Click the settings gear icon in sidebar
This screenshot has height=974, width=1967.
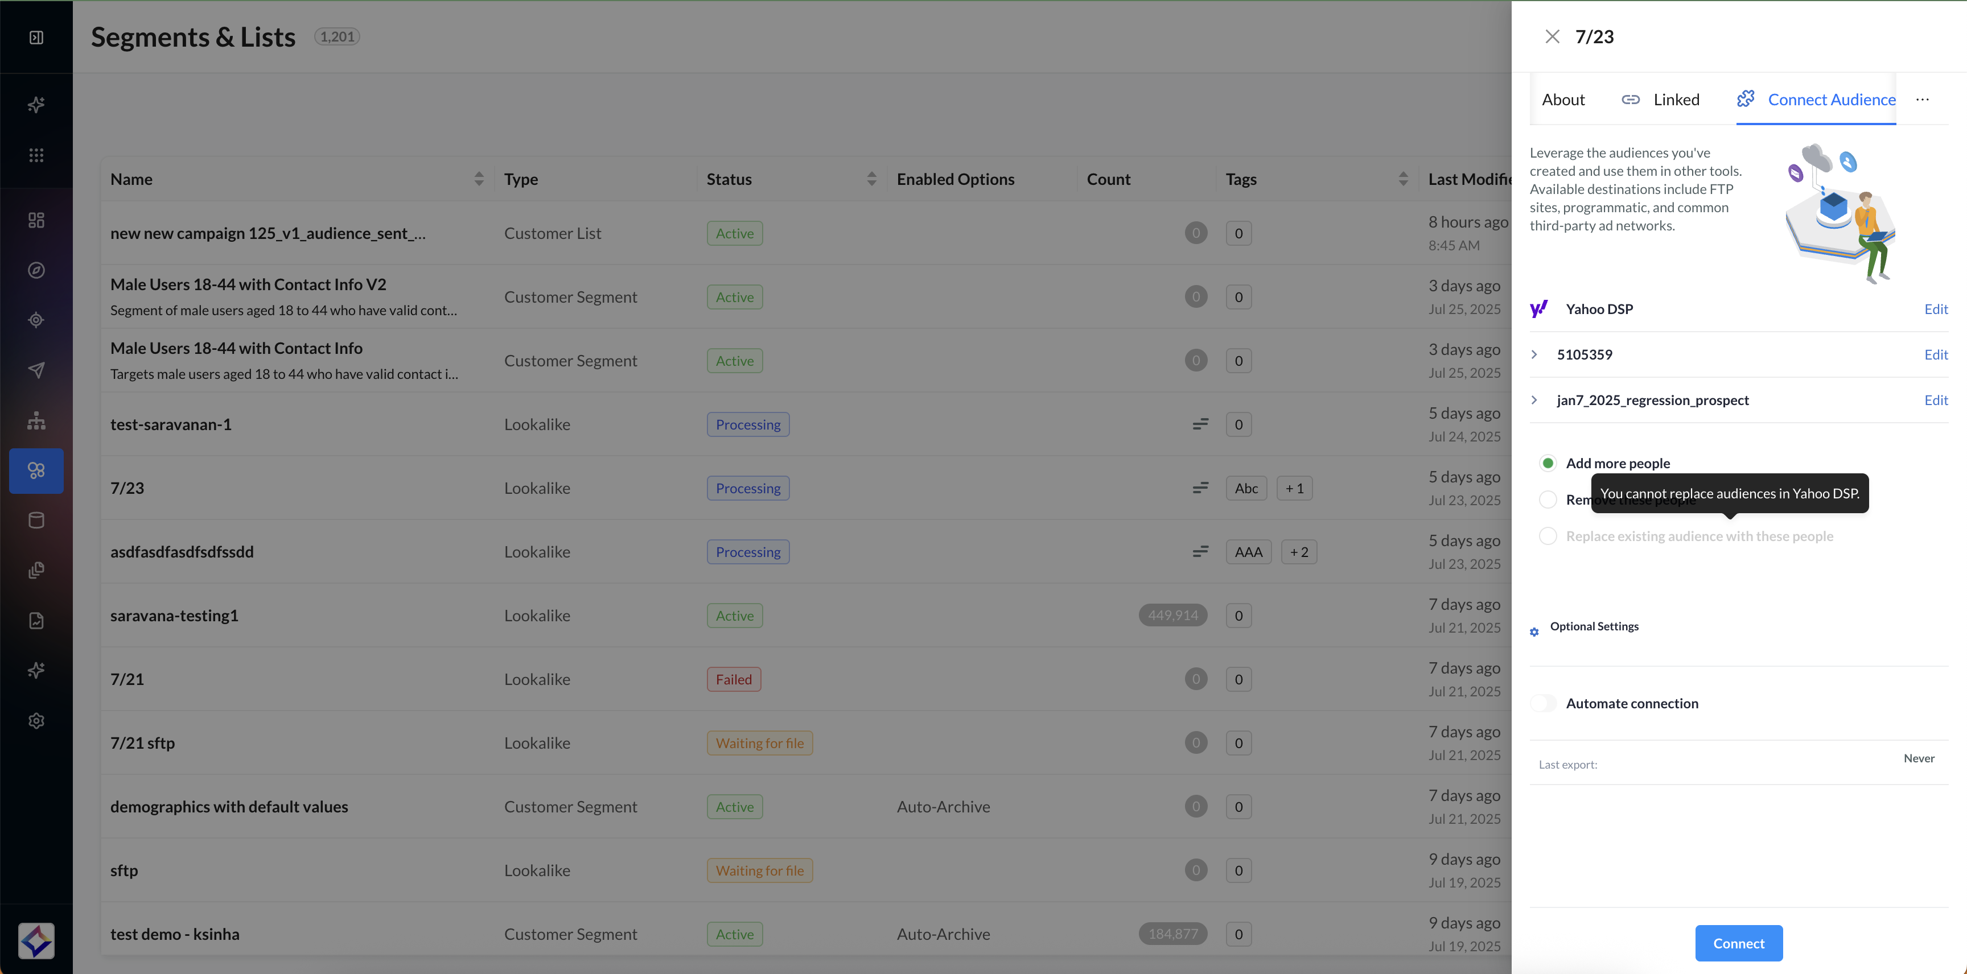point(36,721)
